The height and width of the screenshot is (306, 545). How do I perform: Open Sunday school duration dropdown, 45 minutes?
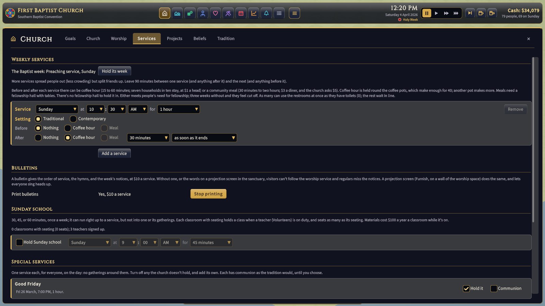click(x=211, y=242)
